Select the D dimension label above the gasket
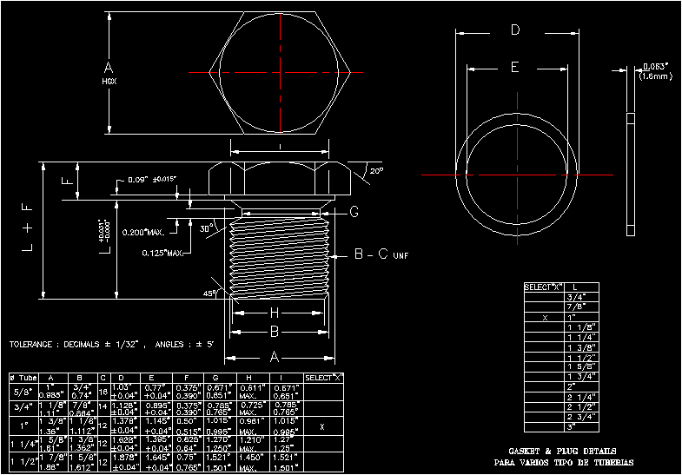The width and height of the screenshot is (682, 475). [514, 31]
